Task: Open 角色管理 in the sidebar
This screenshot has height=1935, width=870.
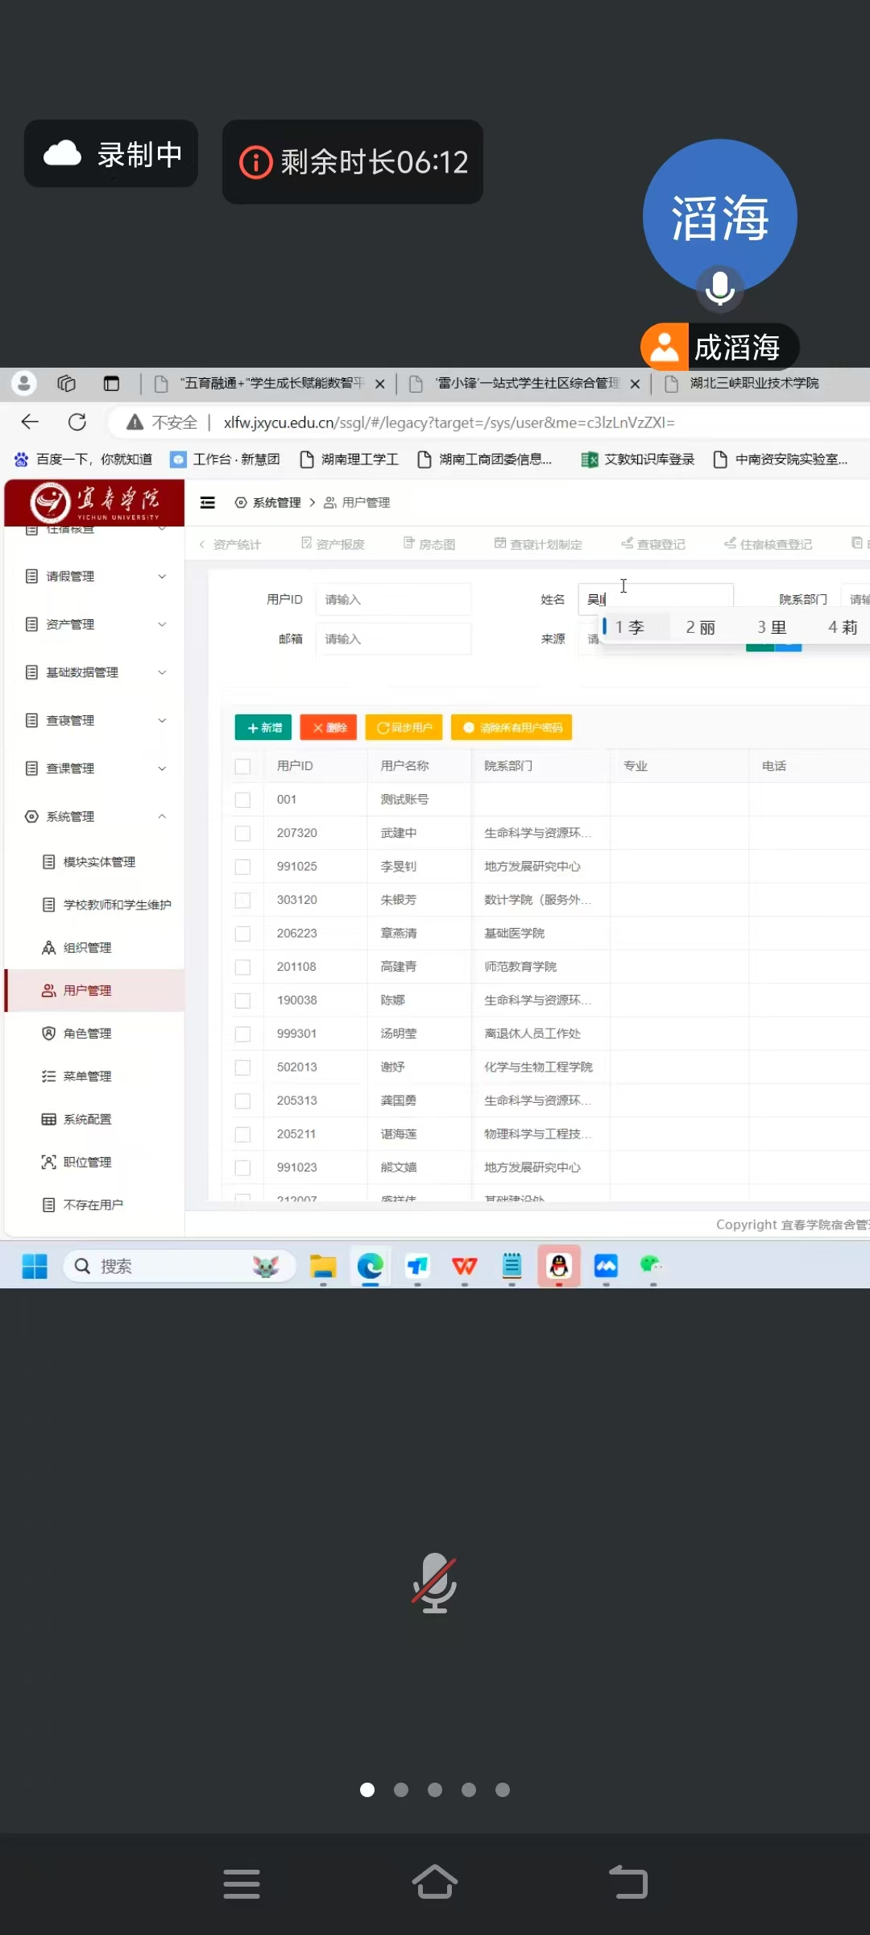Action: coord(87,1033)
